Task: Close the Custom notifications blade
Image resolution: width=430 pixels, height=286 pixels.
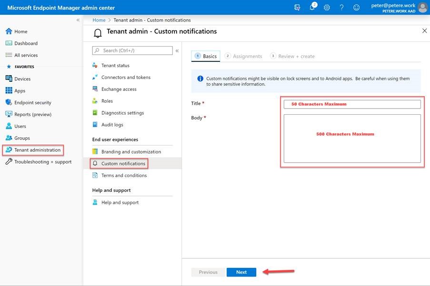Action: 424,31
